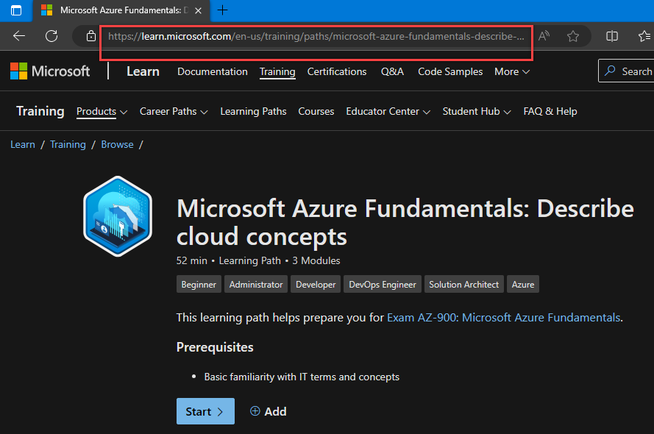
Task: Select Certifications in the top menu
Action: (x=337, y=71)
